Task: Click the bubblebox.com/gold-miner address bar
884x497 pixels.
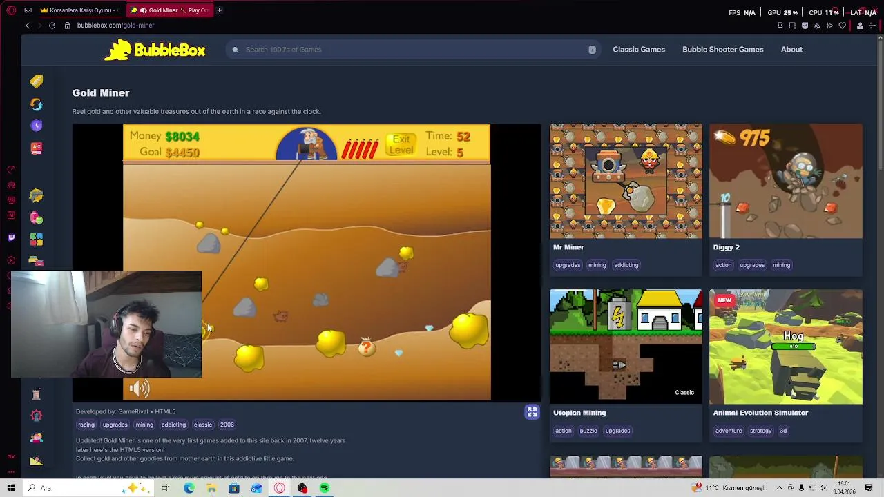Action: (115, 26)
